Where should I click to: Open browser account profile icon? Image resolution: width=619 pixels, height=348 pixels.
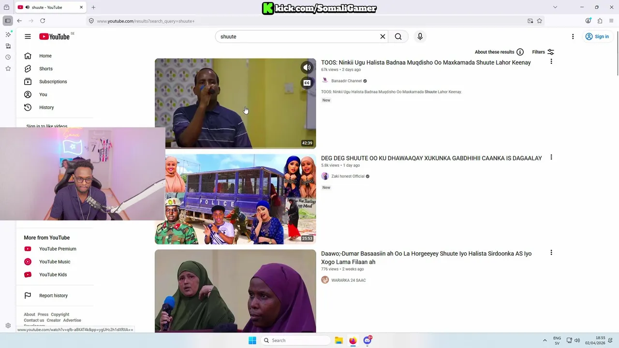pos(588,21)
